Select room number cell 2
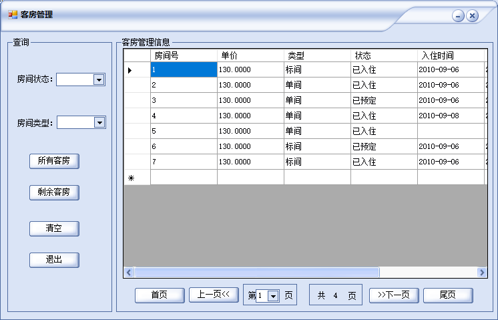Screen dimensions: 498x320 coord(184,85)
